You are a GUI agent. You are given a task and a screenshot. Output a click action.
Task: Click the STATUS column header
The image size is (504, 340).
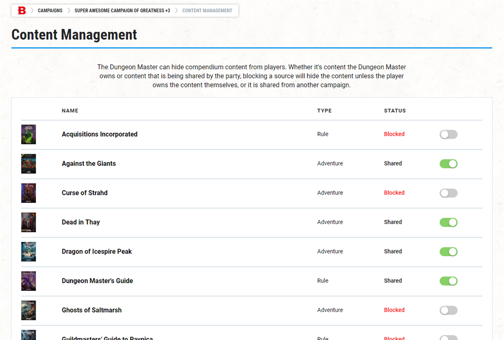[395, 111]
